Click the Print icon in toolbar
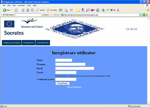 [x=66, y=10]
